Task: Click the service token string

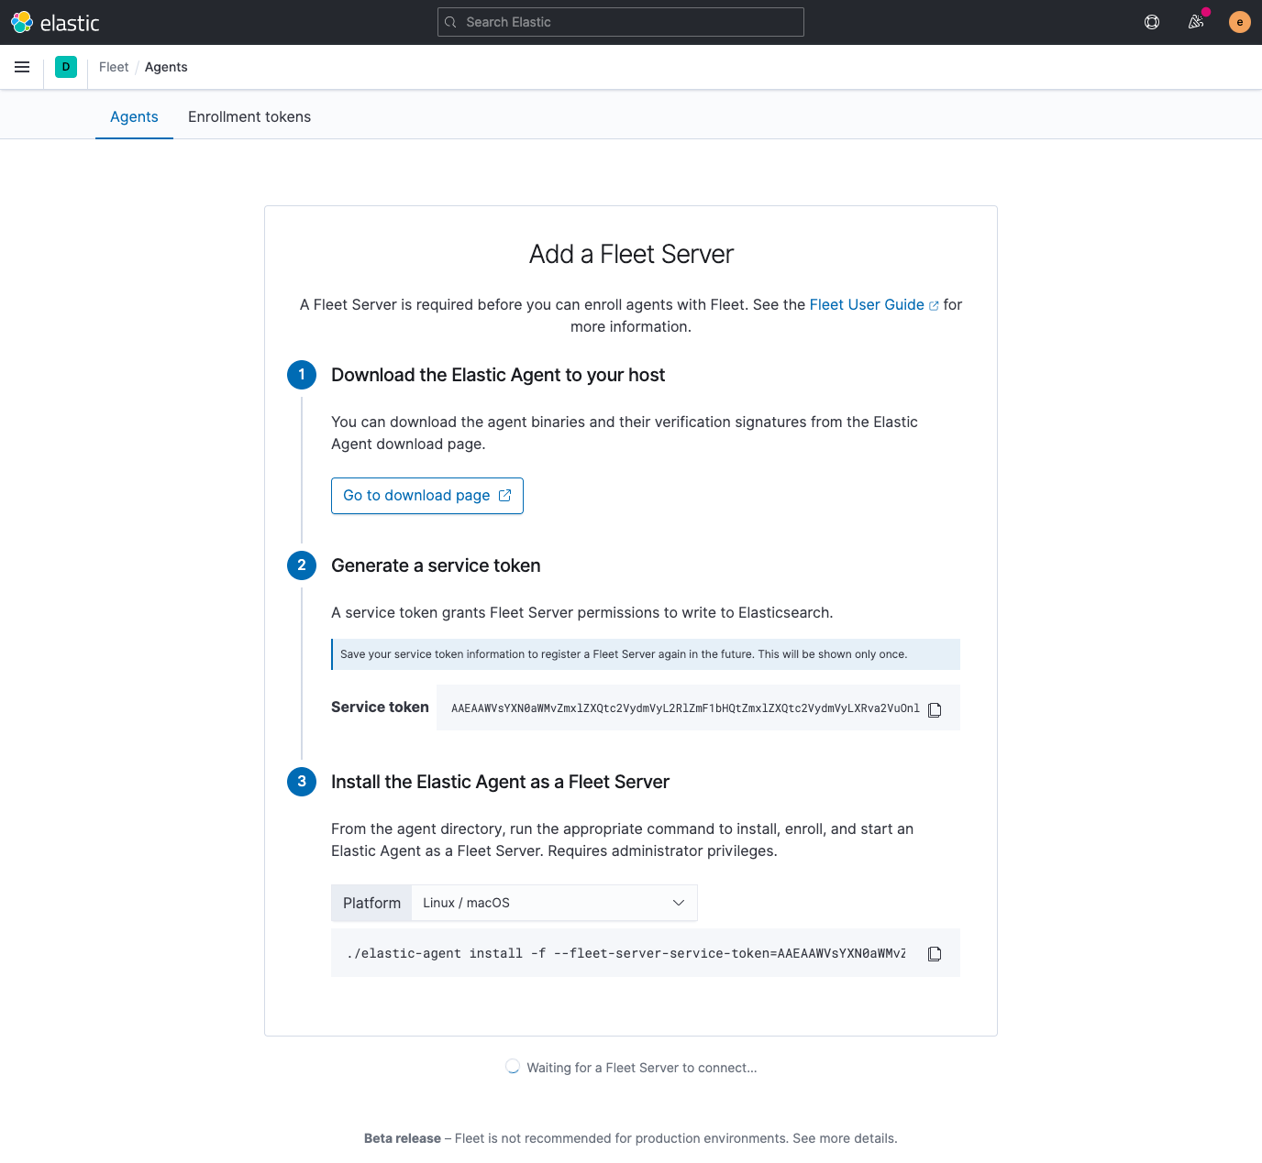Action: [685, 708]
